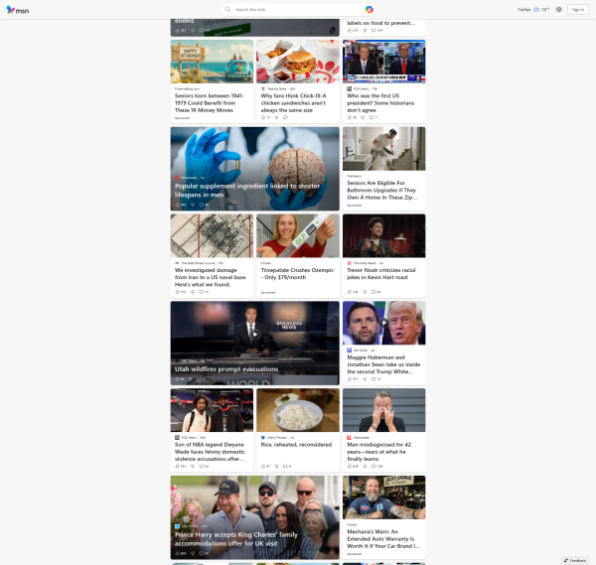
Task: Open comments on Dwyane Wade son story
Action: click(x=202, y=467)
